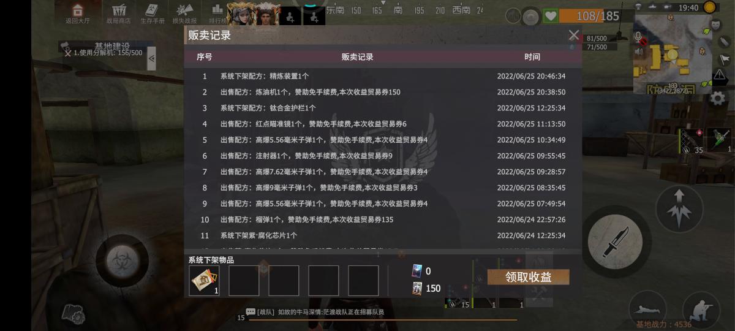The image size is (735, 331).
Task: Open the 返回大厅 home icon
Action: click(77, 13)
